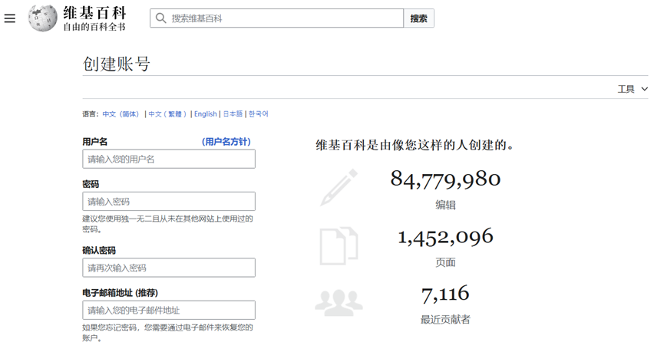The image size is (664, 352).
Task: Switch language to English
Action: pyautogui.click(x=206, y=113)
